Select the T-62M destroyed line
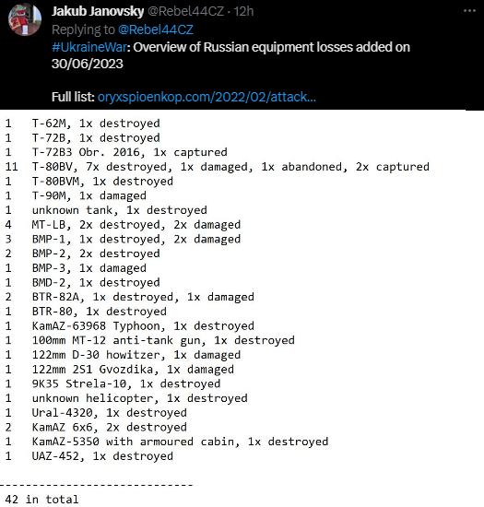Screen dimensions: 484x507 82,124
